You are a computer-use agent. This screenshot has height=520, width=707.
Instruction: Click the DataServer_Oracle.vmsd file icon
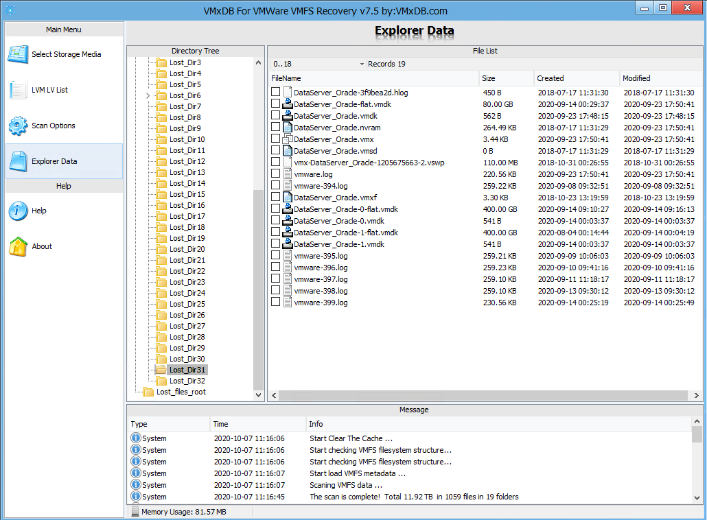tap(287, 151)
